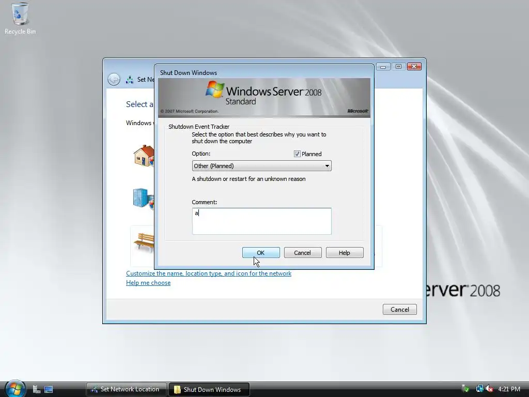
Task: Open the Help me choose link
Action: (148, 283)
